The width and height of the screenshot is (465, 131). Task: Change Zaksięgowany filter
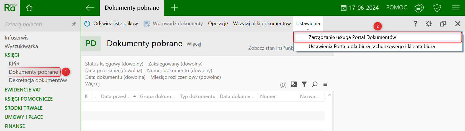coord(175,64)
